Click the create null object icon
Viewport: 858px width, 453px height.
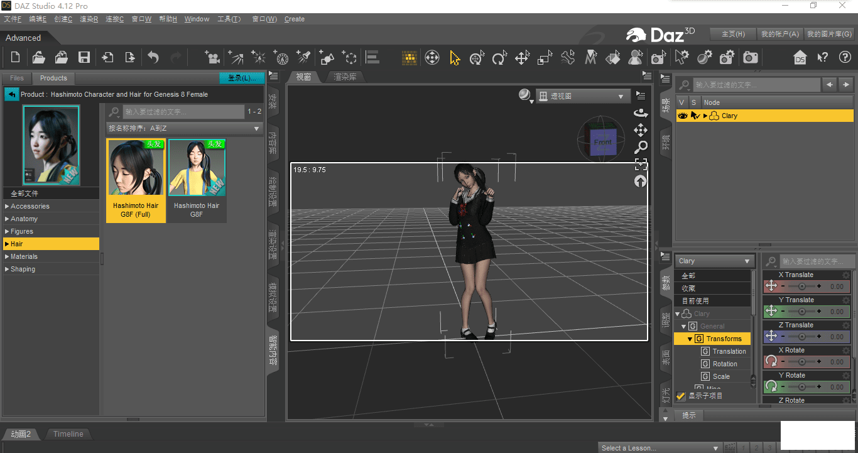coord(349,58)
